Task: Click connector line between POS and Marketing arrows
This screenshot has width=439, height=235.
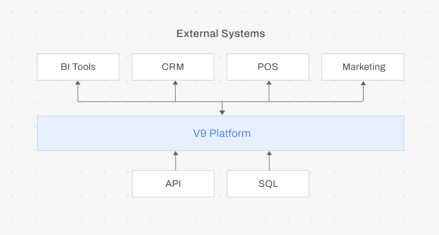Action: pos(316,102)
